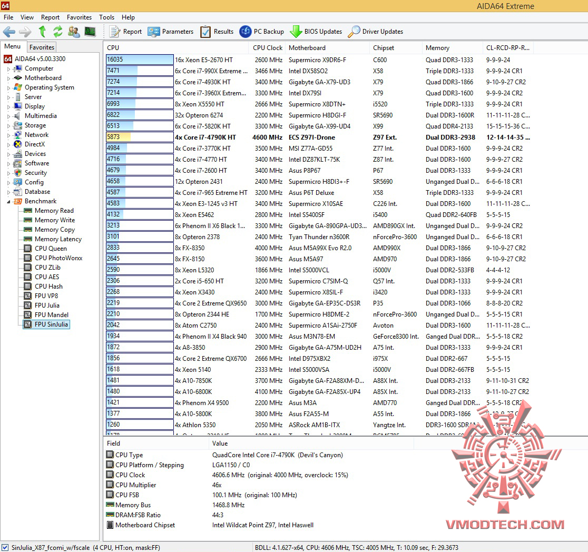
Task: Select the Security shield icon
Action: [x=17, y=173]
